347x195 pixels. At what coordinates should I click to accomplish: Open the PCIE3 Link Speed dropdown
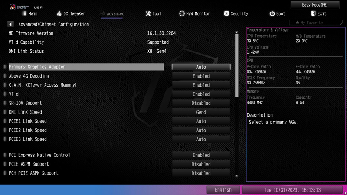(201, 140)
